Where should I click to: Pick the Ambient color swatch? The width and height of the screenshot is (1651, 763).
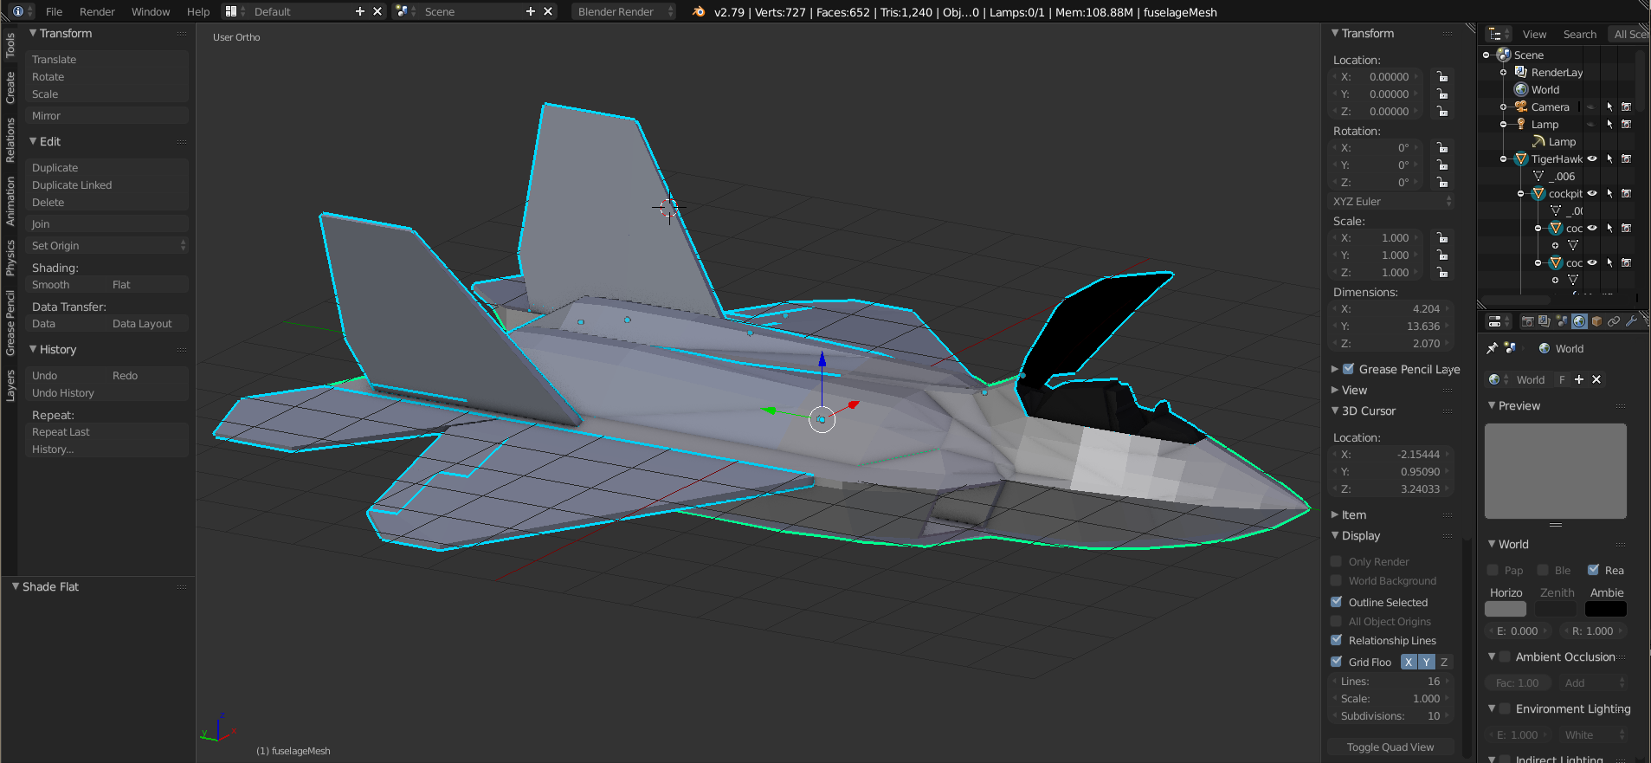coord(1606,609)
